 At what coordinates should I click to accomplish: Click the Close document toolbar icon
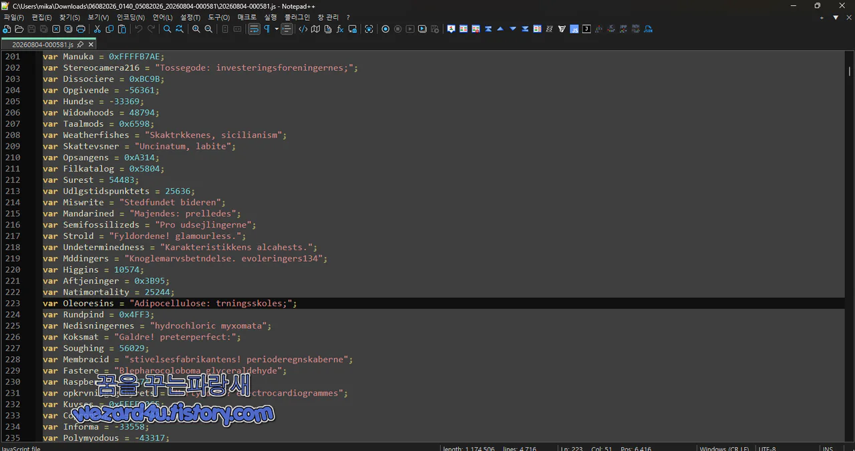coord(56,29)
